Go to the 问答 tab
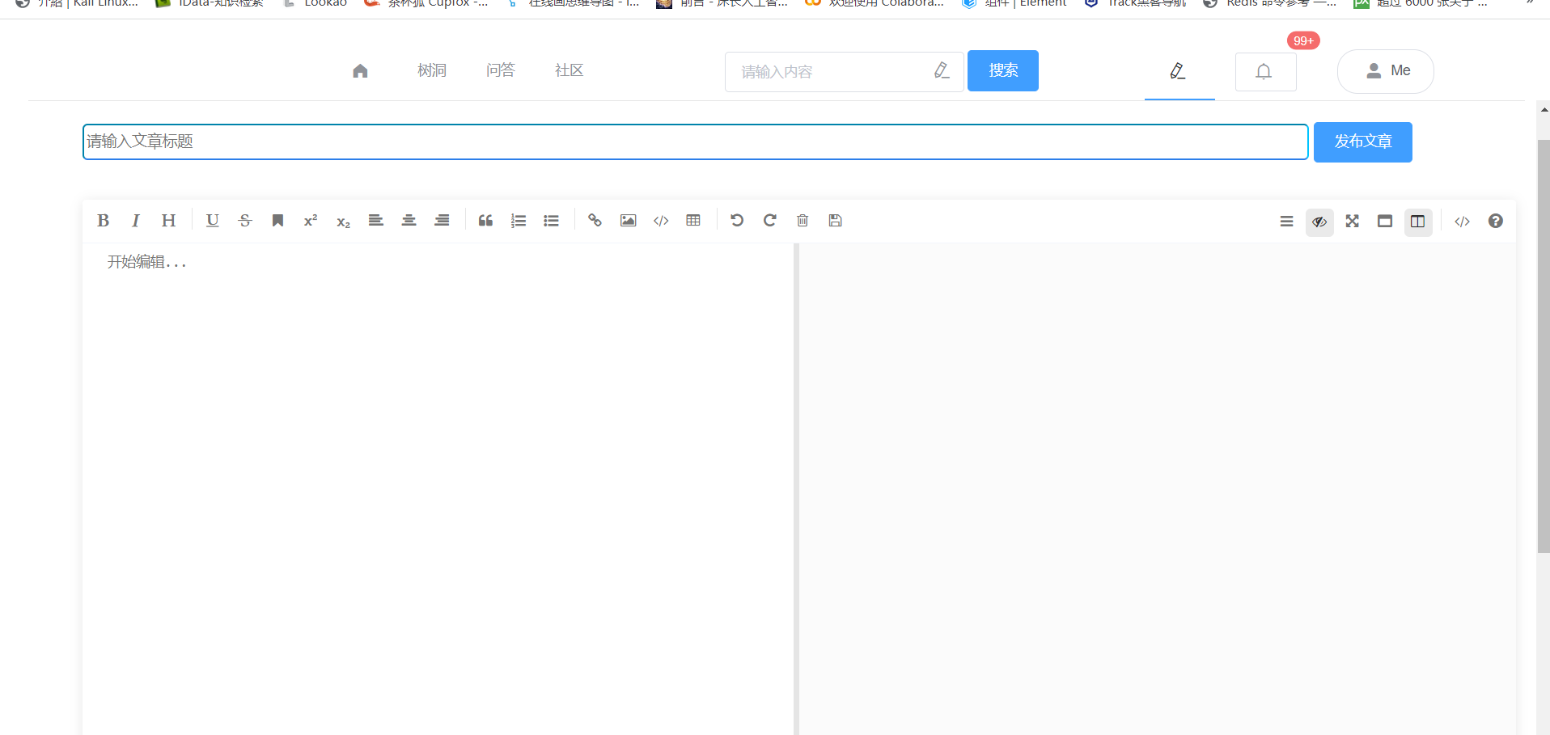The width and height of the screenshot is (1550, 735). pos(500,70)
